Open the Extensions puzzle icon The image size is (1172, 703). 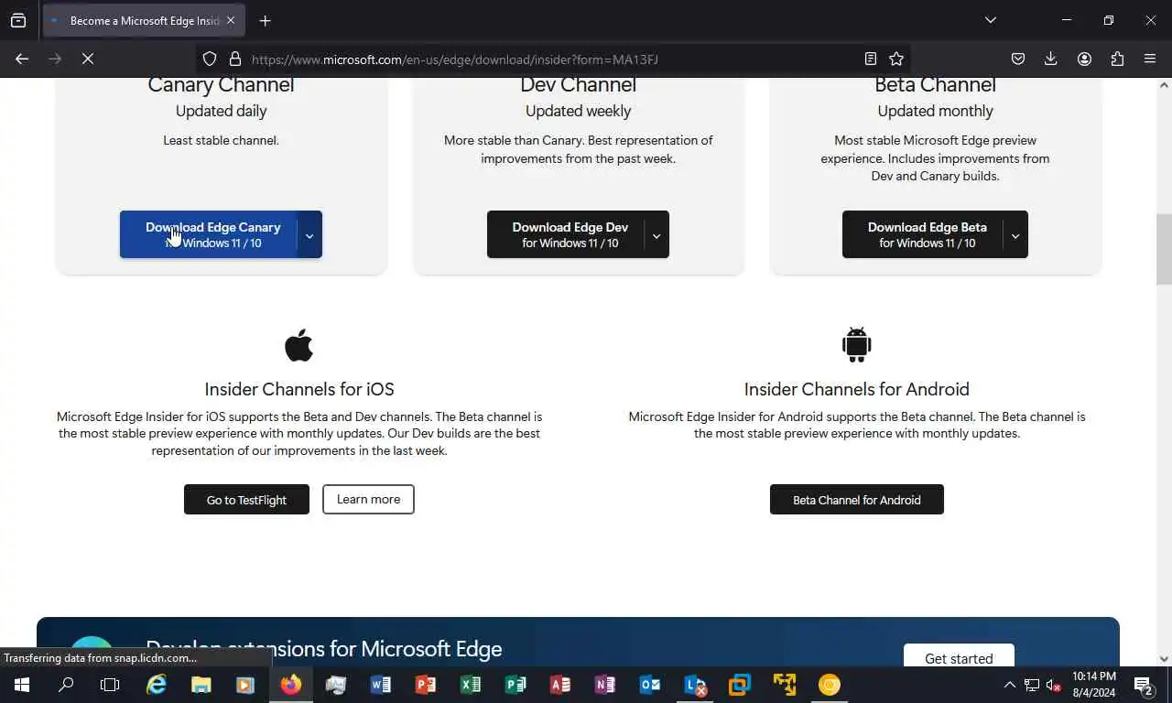click(x=1117, y=59)
